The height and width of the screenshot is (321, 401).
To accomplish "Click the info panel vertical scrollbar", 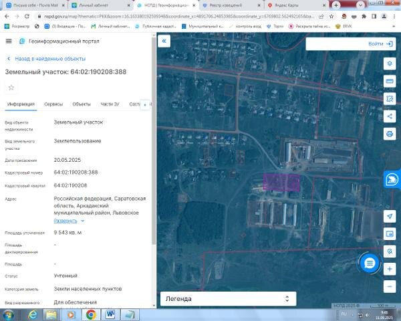I will (x=154, y=141).
